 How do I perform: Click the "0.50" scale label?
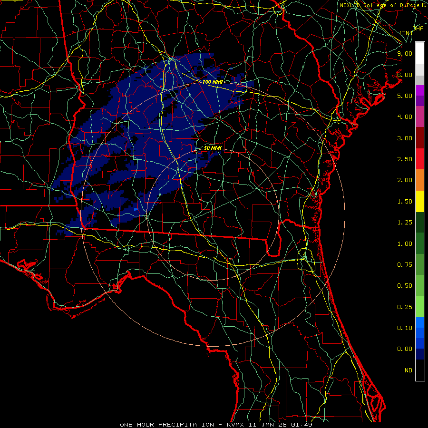[x=405, y=286]
